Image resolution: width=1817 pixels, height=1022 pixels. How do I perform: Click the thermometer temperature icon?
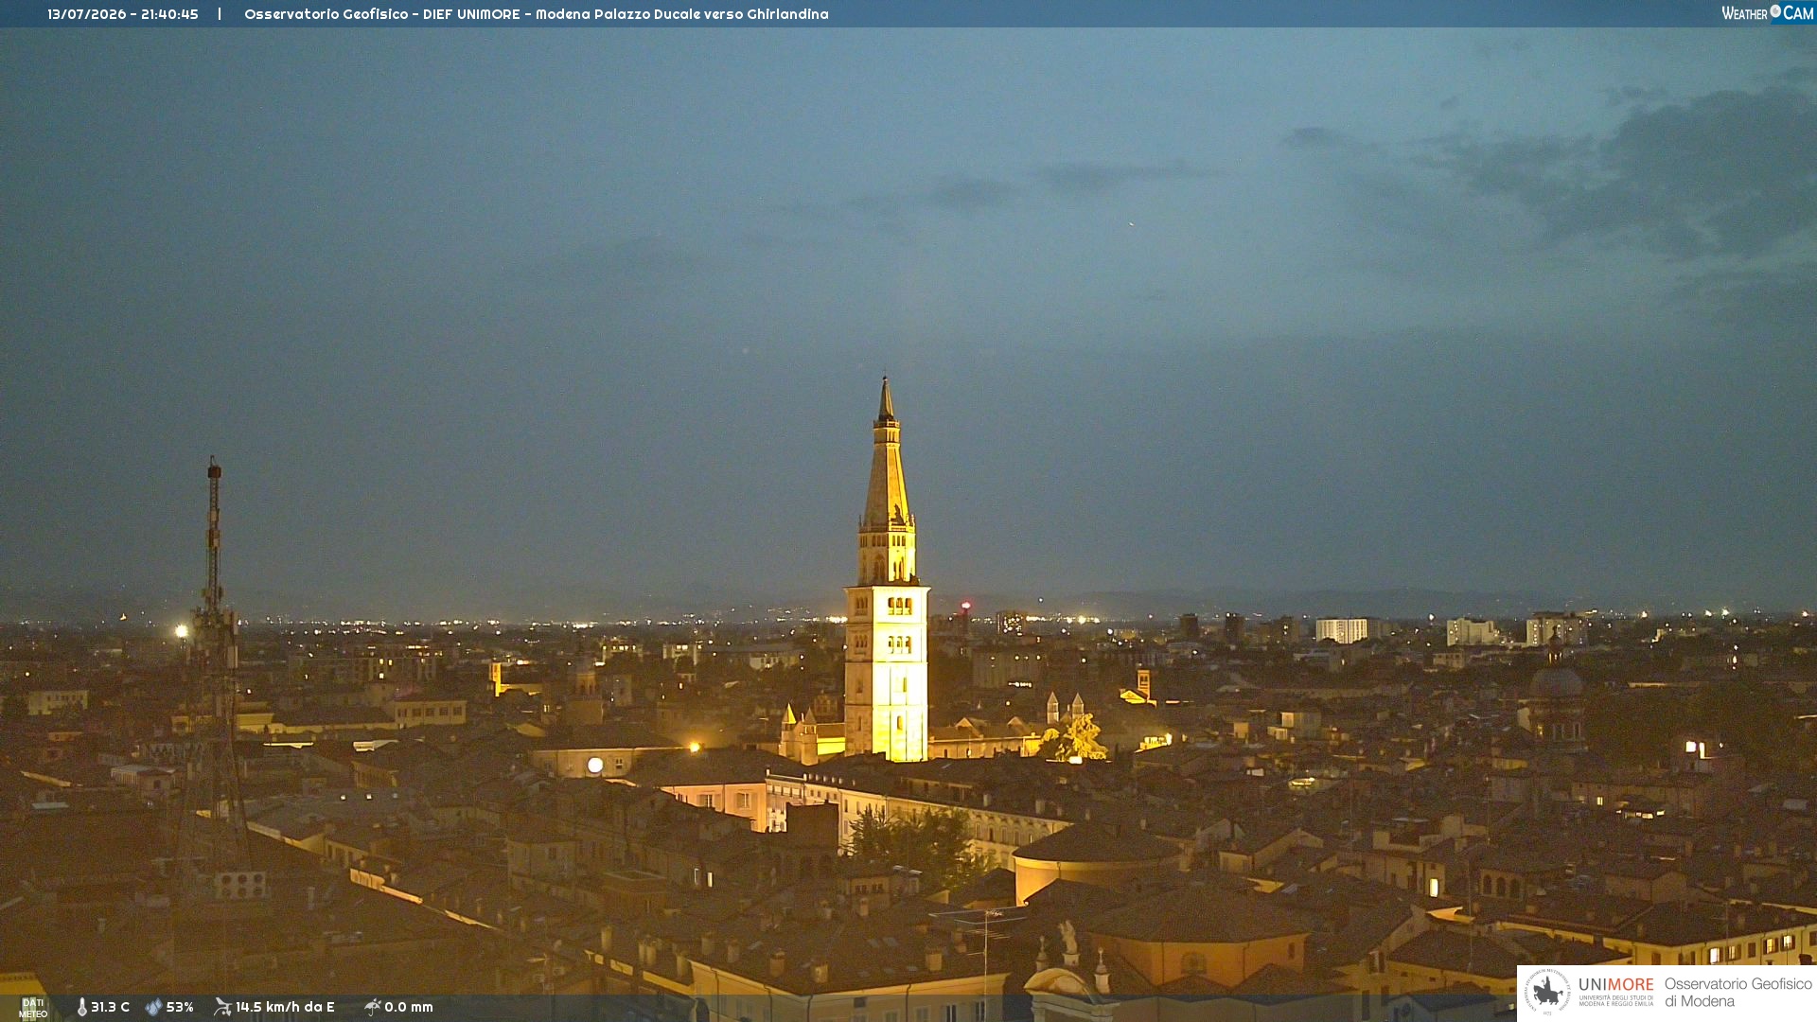point(82,1008)
